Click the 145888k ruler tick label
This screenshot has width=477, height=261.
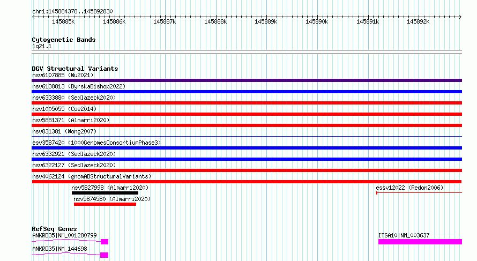click(215, 21)
